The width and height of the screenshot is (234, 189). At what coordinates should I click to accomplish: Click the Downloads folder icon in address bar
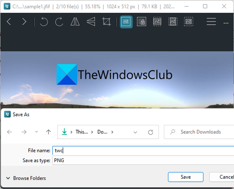(64, 132)
